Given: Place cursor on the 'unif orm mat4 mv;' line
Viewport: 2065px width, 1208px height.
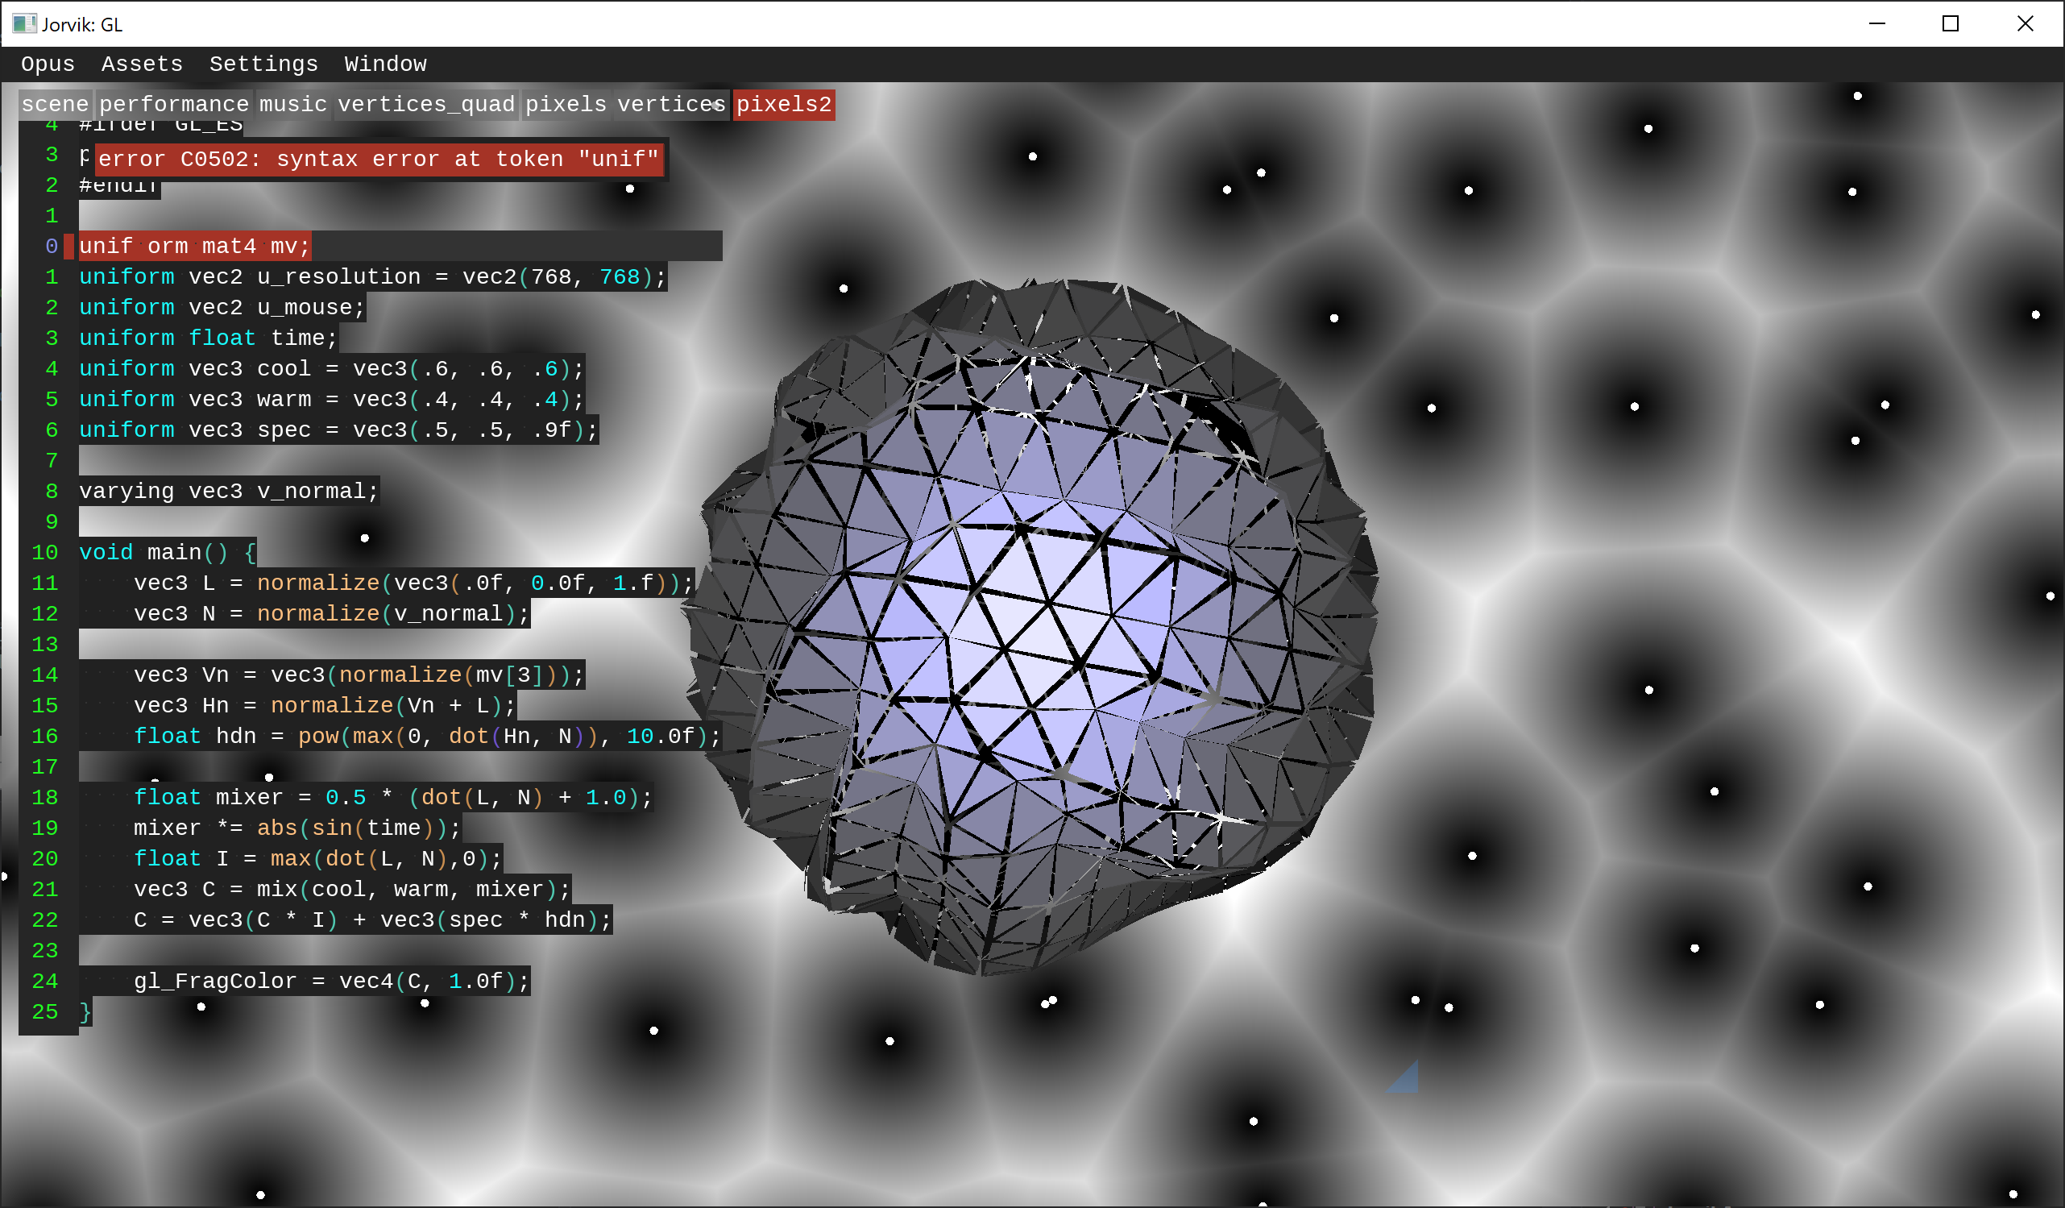Looking at the screenshot, I should click(x=194, y=246).
